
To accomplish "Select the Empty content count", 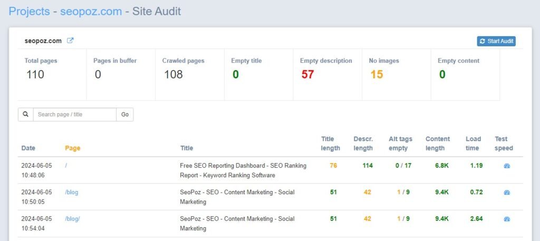I will coord(442,74).
